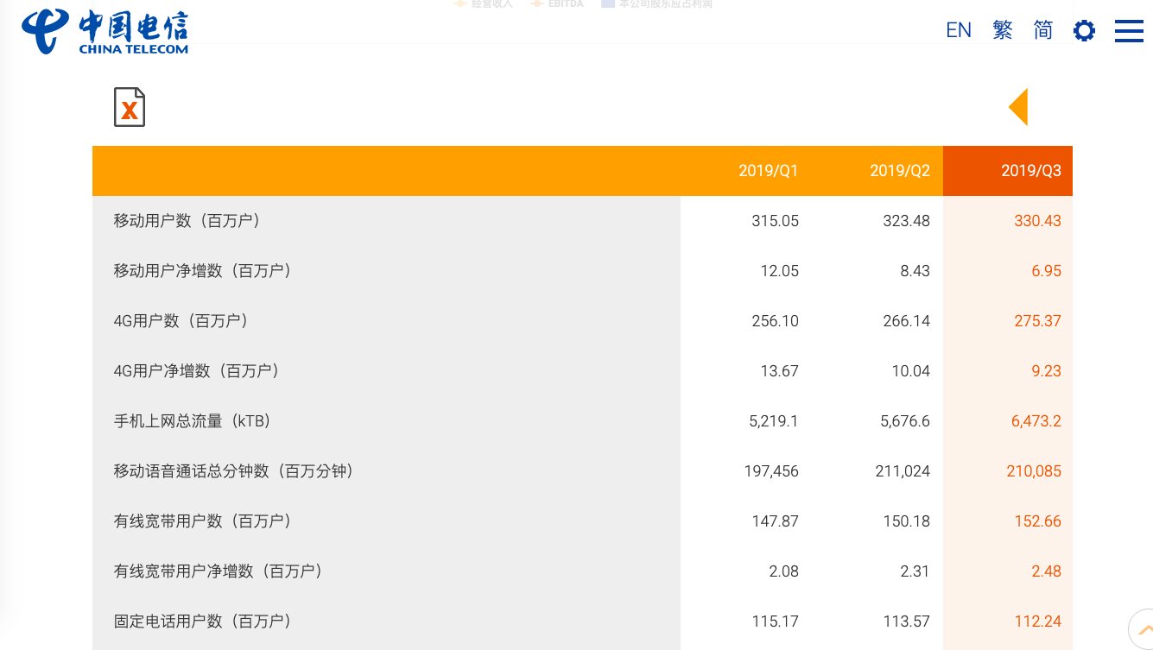Click the value 315.05

776,221
